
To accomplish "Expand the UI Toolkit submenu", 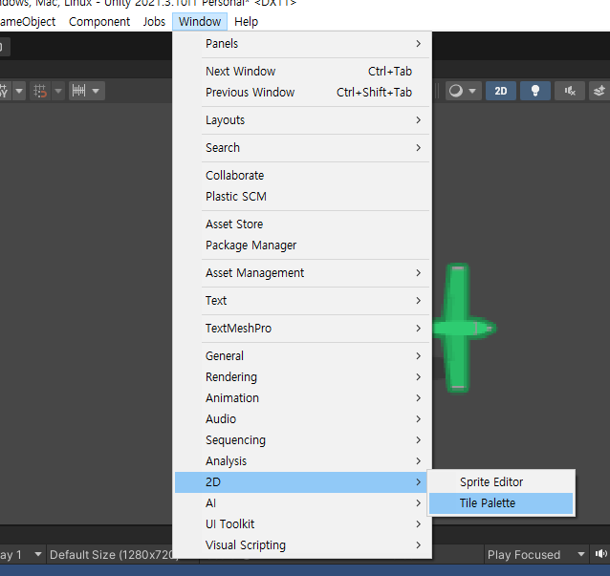I will tap(303, 524).
